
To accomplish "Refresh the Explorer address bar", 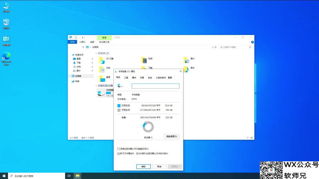I will [215, 47].
